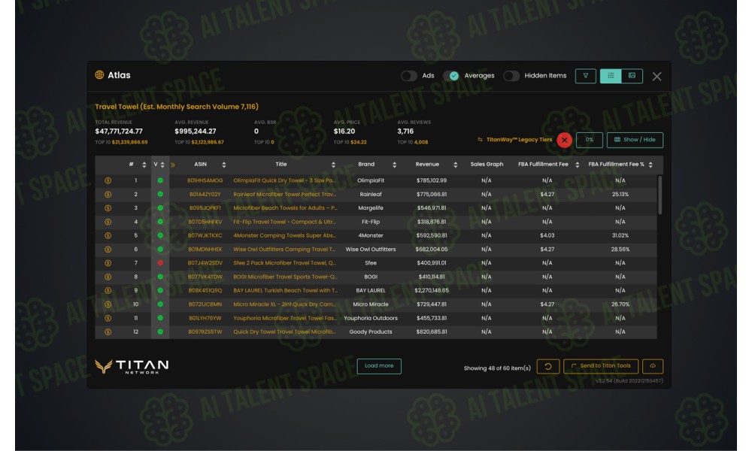Open TitanWay Legacy Tiers link

tap(520, 140)
